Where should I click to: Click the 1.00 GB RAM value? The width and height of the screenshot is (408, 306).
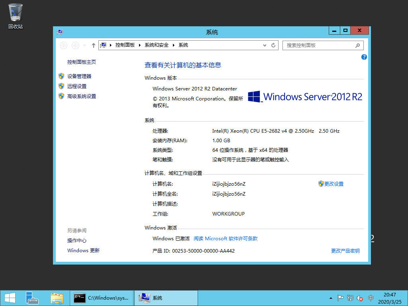[221, 141]
